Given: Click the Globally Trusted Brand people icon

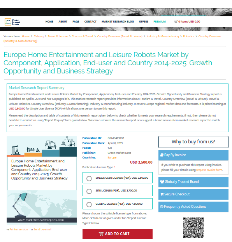Looking at the screenshot, I should (162, 182).
